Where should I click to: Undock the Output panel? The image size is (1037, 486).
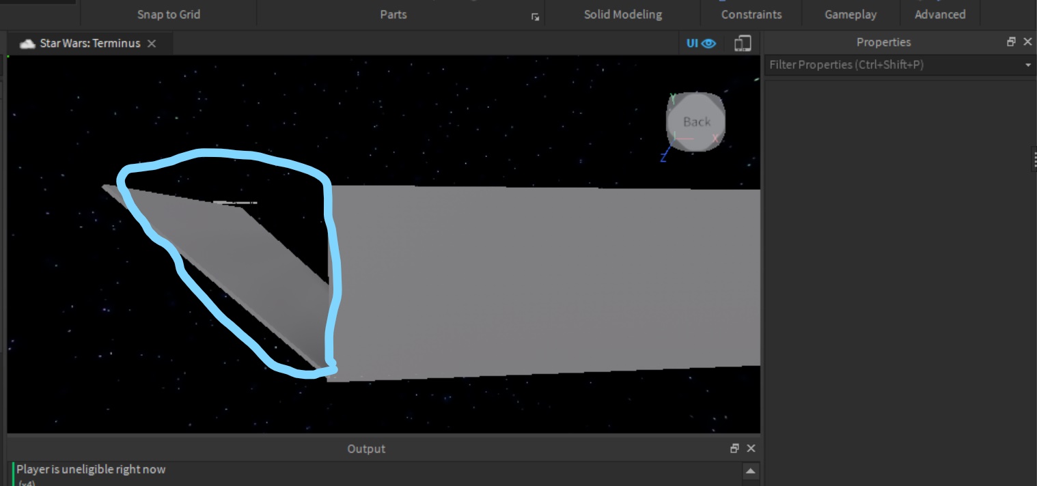735,448
